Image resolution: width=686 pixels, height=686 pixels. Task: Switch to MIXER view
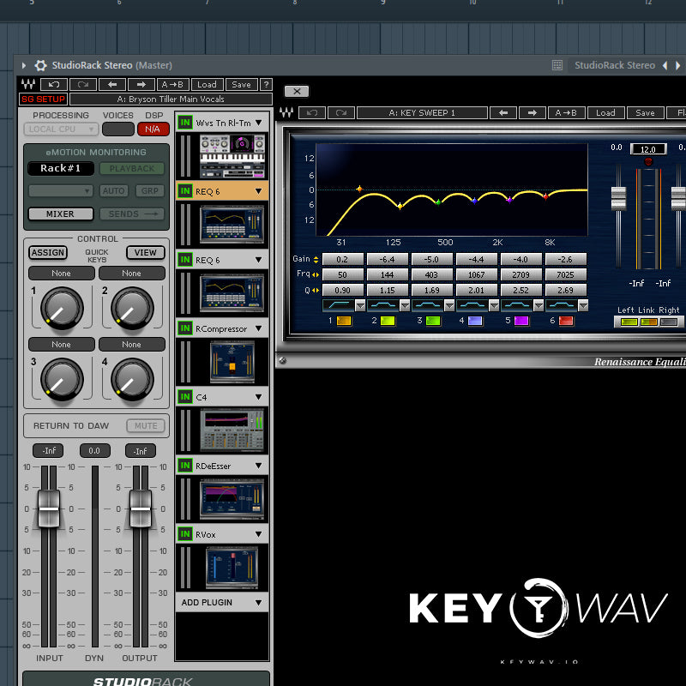pos(60,214)
